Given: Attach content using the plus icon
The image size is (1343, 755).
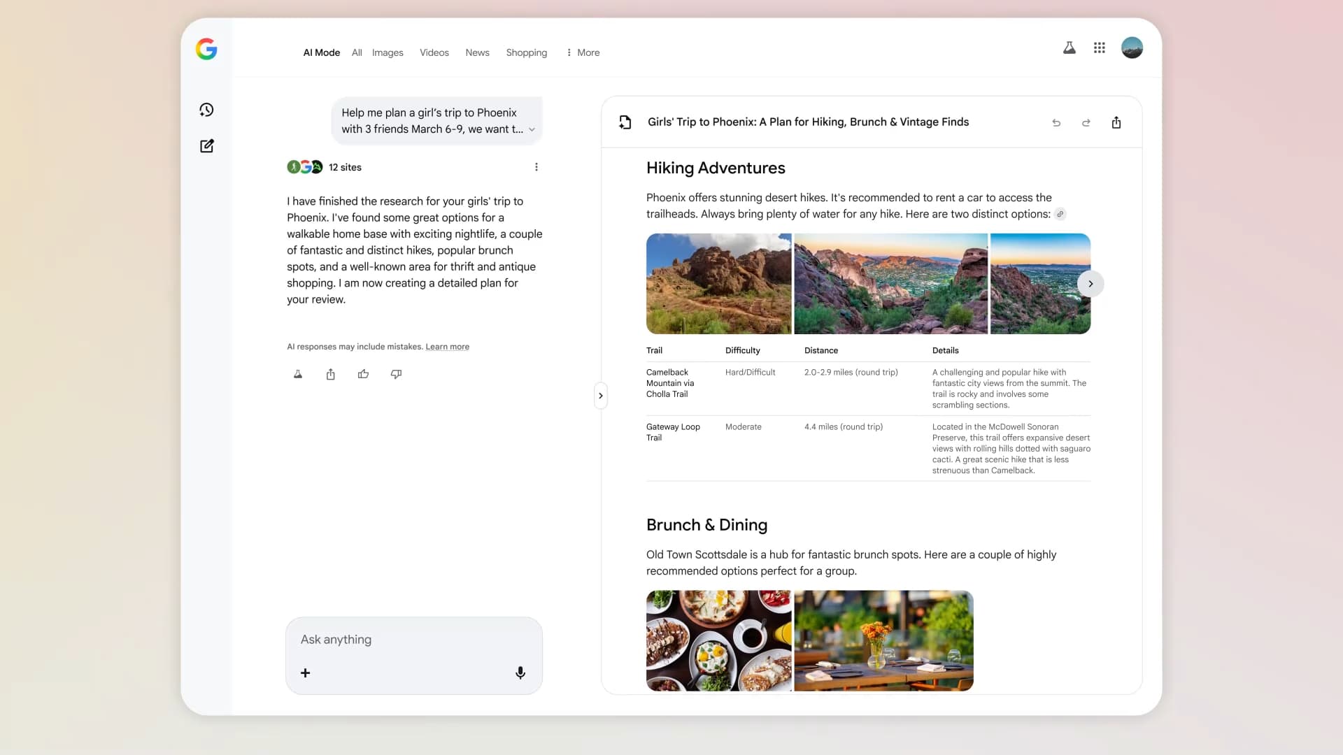Looking at the screenshot, I should (x=305, y=673).
